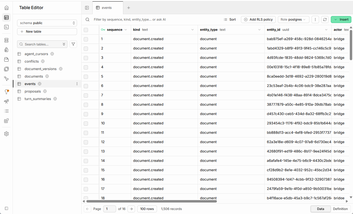Open the Storage icon in sidebar
353x214 pixels.
pos(6,59)
